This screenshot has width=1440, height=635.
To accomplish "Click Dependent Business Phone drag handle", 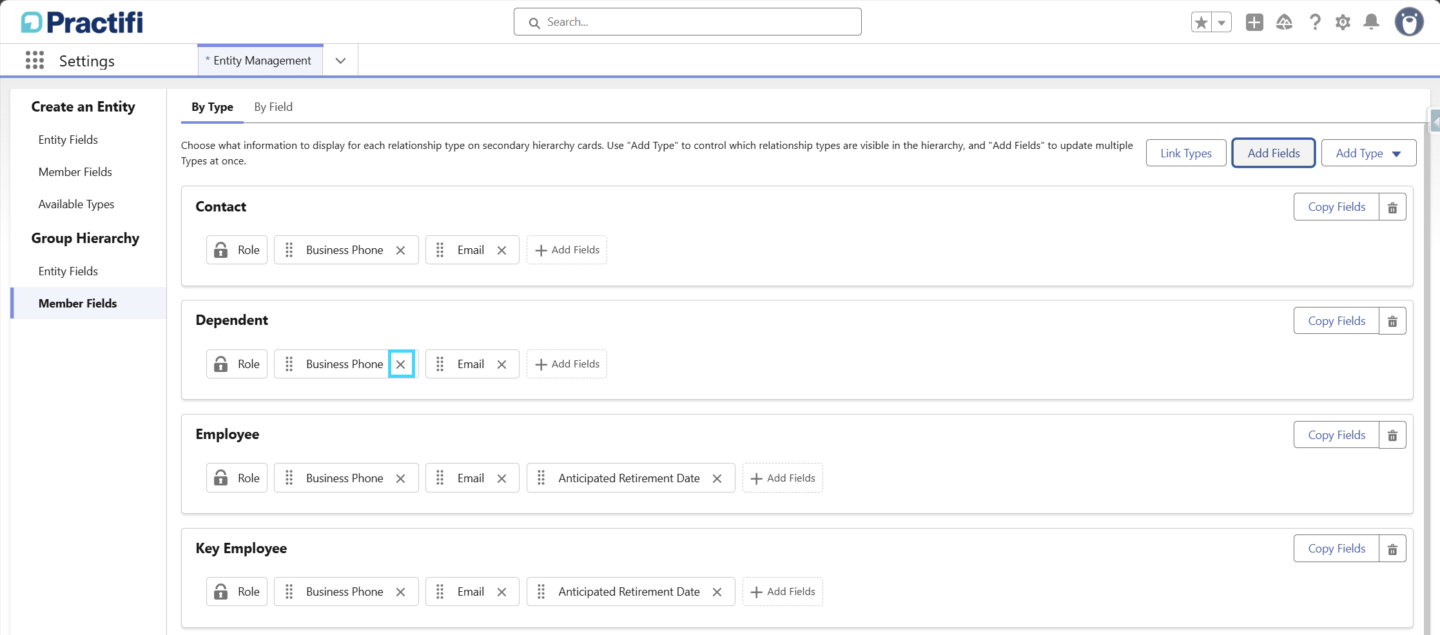I will click(x=289, y=364).
